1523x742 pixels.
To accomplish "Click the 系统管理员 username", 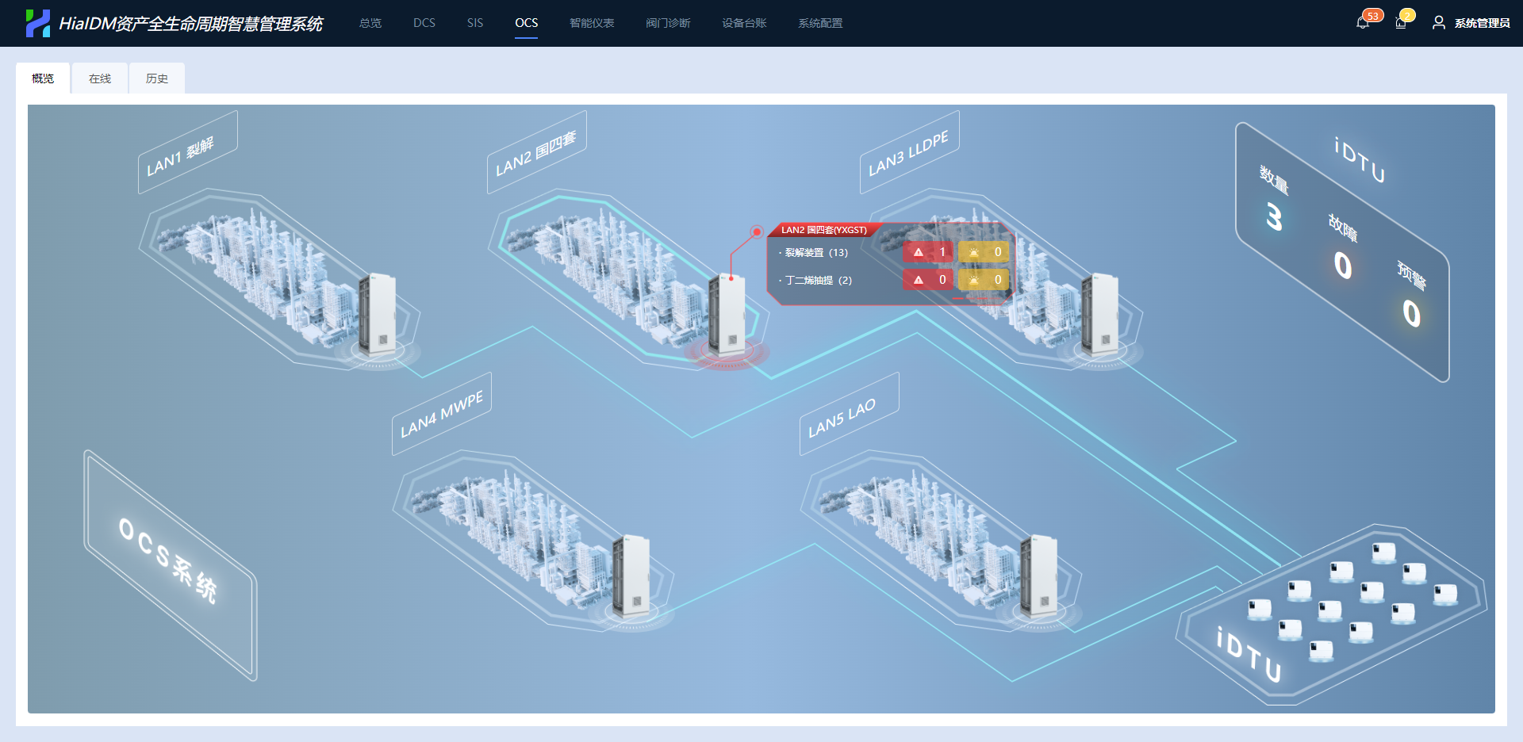I will click(x=1482, y=23).
